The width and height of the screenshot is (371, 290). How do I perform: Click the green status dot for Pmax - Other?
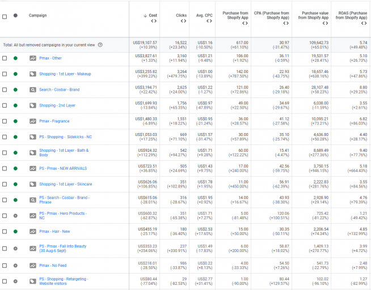pyautogui.click(x=15, y=58)
